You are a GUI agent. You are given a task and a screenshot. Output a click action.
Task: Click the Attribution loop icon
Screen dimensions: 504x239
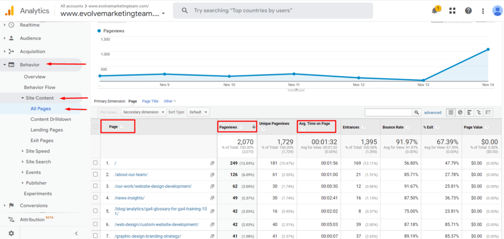pyautogui.click(x=11, y=219)
